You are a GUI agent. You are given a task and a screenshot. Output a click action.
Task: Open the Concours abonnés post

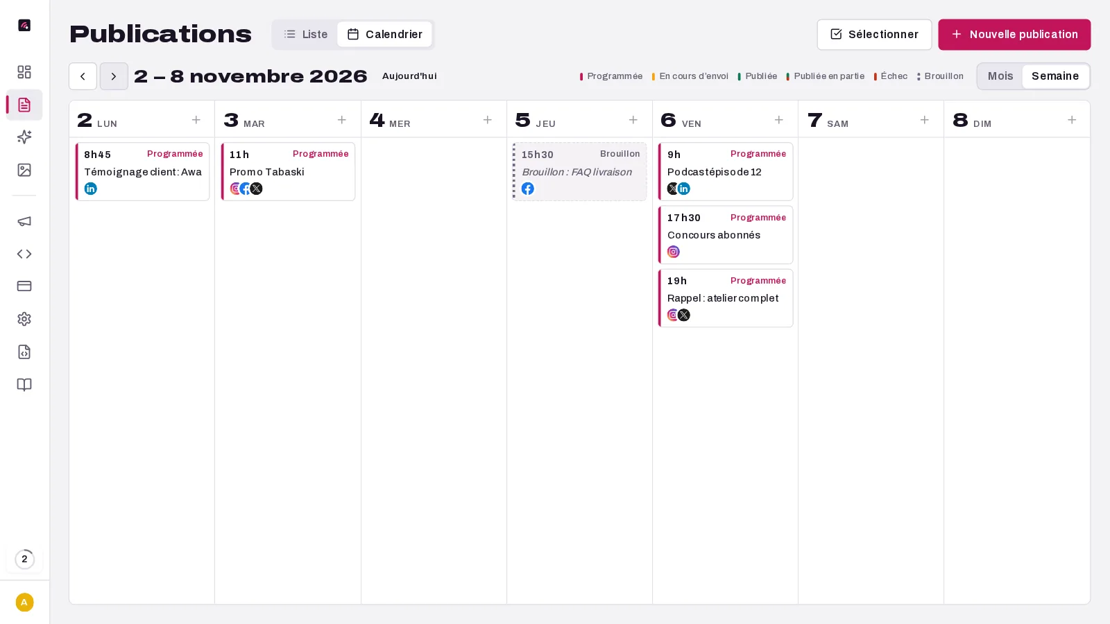[725, 235]
